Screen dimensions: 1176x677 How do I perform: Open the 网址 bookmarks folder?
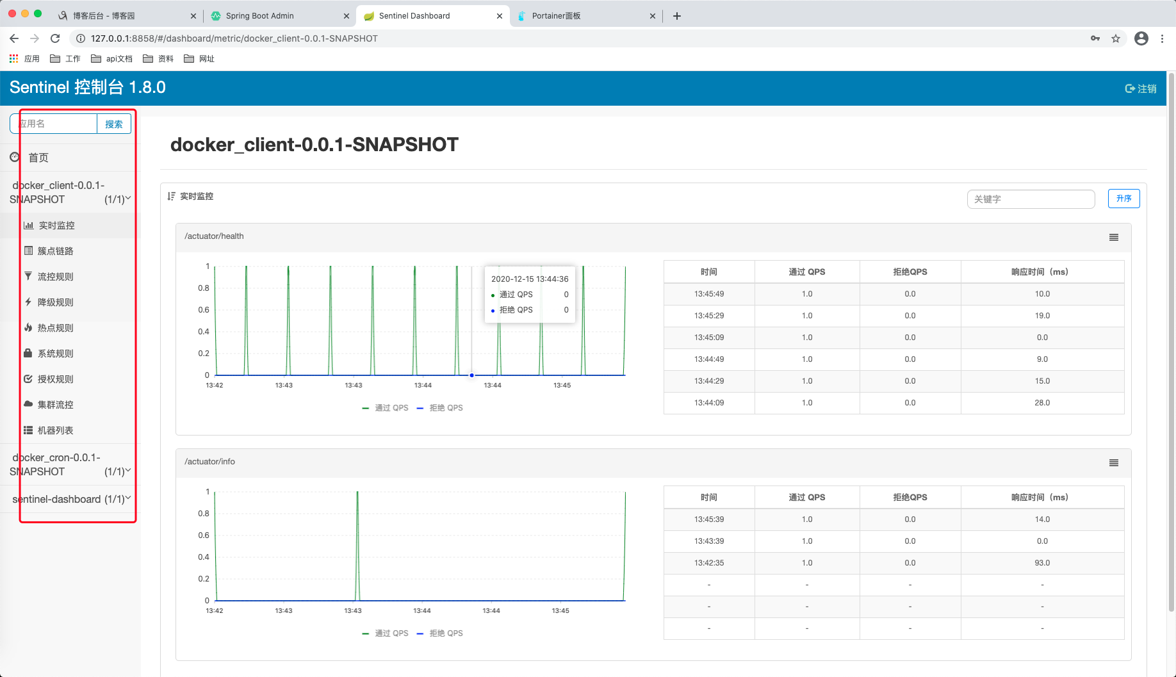199,58
